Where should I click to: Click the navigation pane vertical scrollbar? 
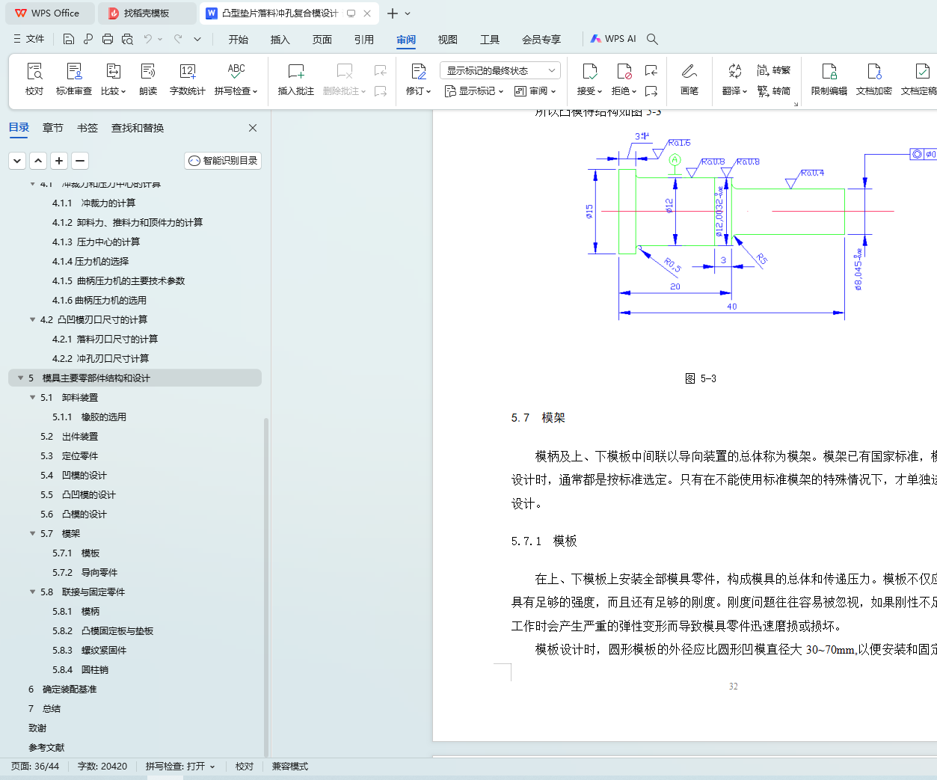point(266,587)
